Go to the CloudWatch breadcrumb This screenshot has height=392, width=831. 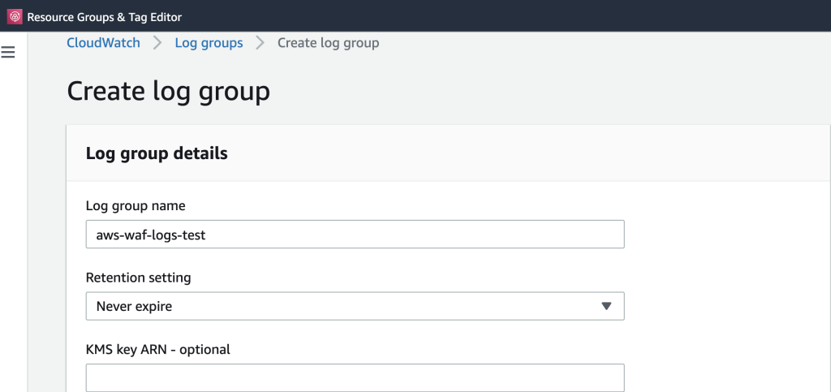(x=103, y=43)
